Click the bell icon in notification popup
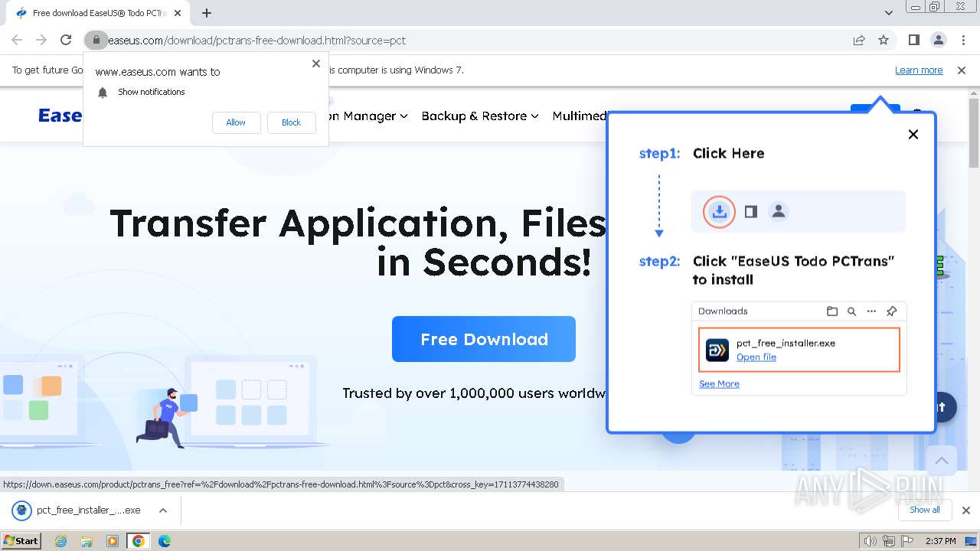This screenshot has height=551, width=980. 103,92
